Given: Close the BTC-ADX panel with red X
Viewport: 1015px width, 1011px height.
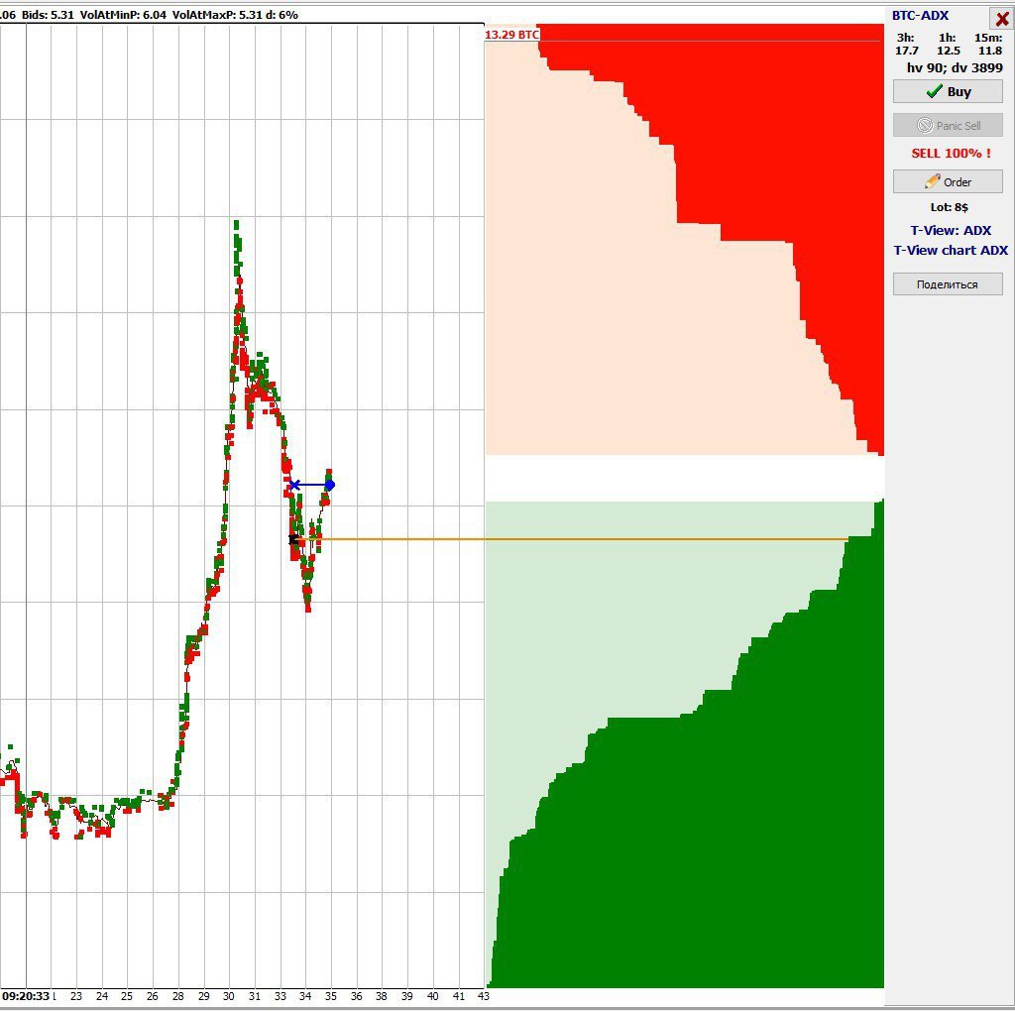Looking at the screenshot, I should pyautogui.click(x=1001, y=19).
